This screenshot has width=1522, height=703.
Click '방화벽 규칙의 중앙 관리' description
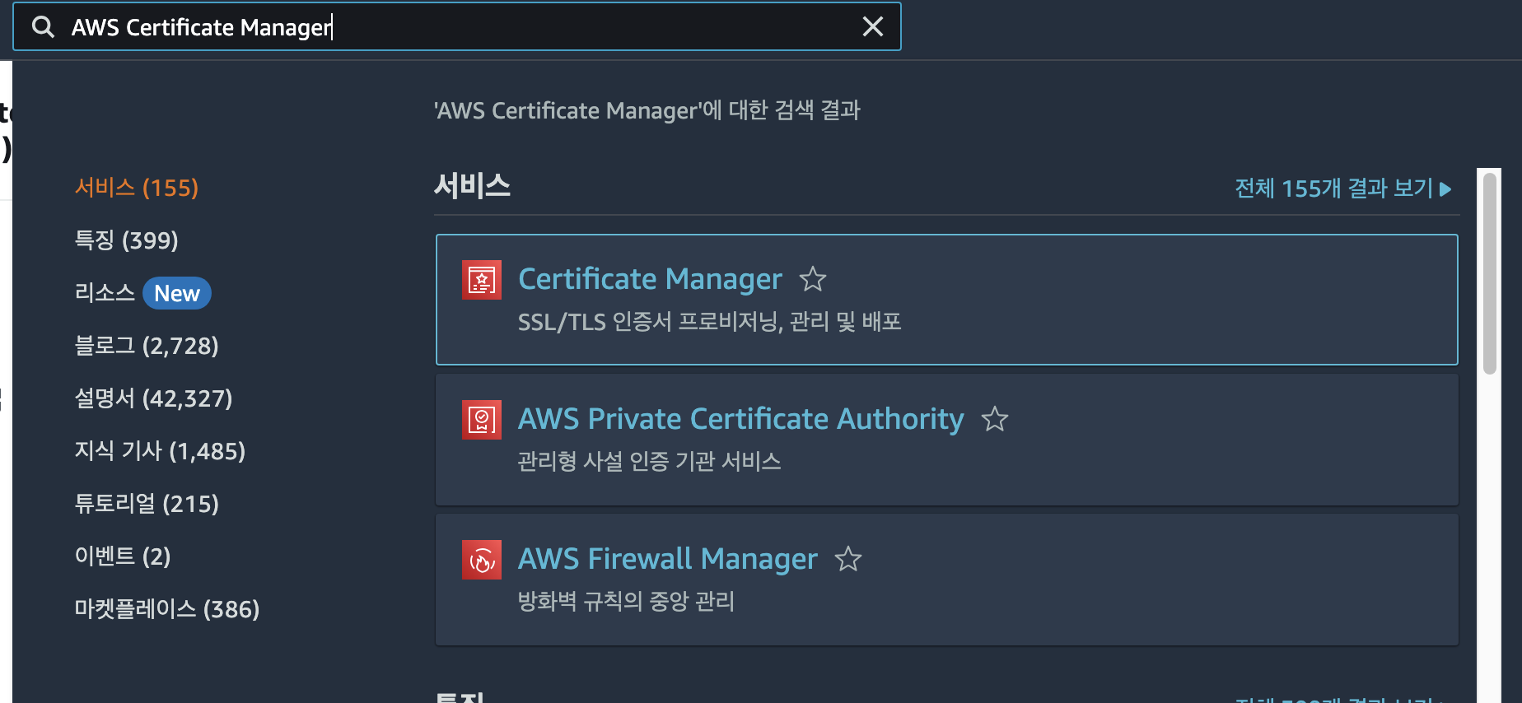click(x=626, y=602)
